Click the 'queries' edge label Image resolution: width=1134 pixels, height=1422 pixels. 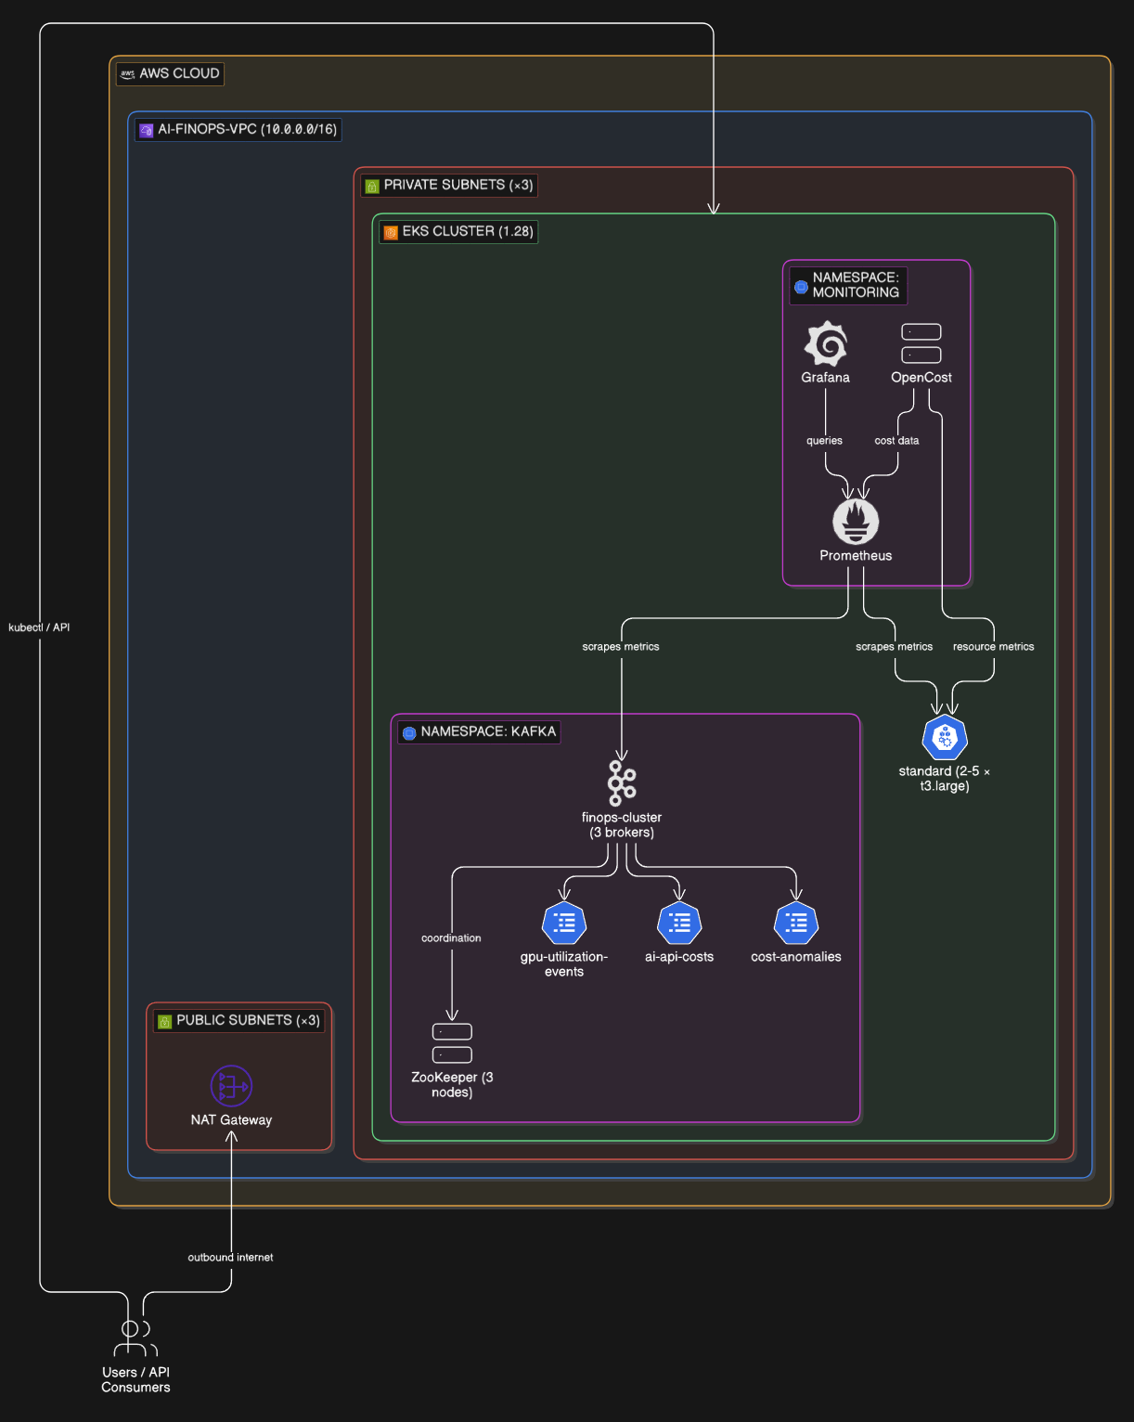click(x=825, y=441)
